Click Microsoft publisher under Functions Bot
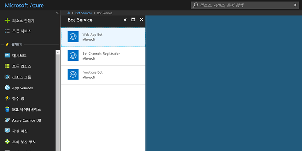 point(89,77)
